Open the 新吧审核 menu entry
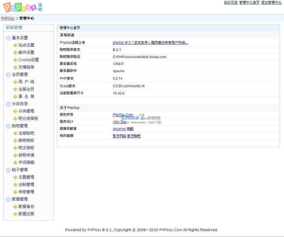 pos(26,141)
